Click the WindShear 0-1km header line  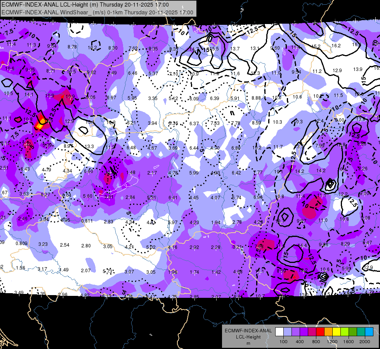97,12
